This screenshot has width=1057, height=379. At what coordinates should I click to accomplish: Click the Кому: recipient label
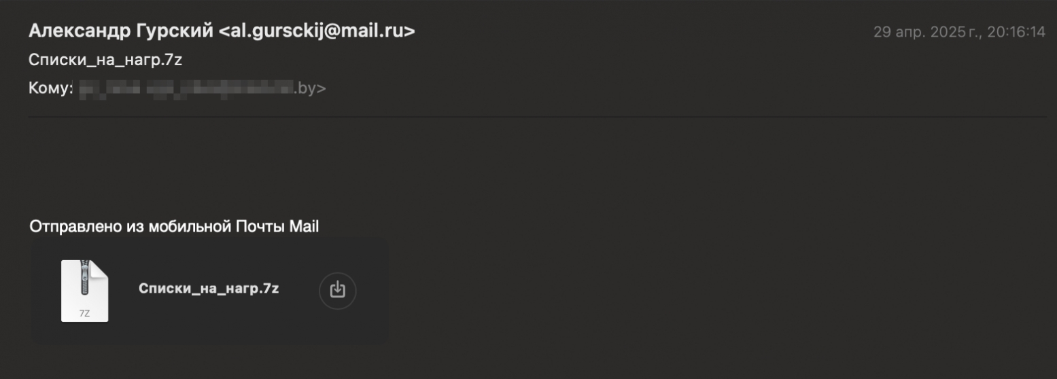[50, 89]
